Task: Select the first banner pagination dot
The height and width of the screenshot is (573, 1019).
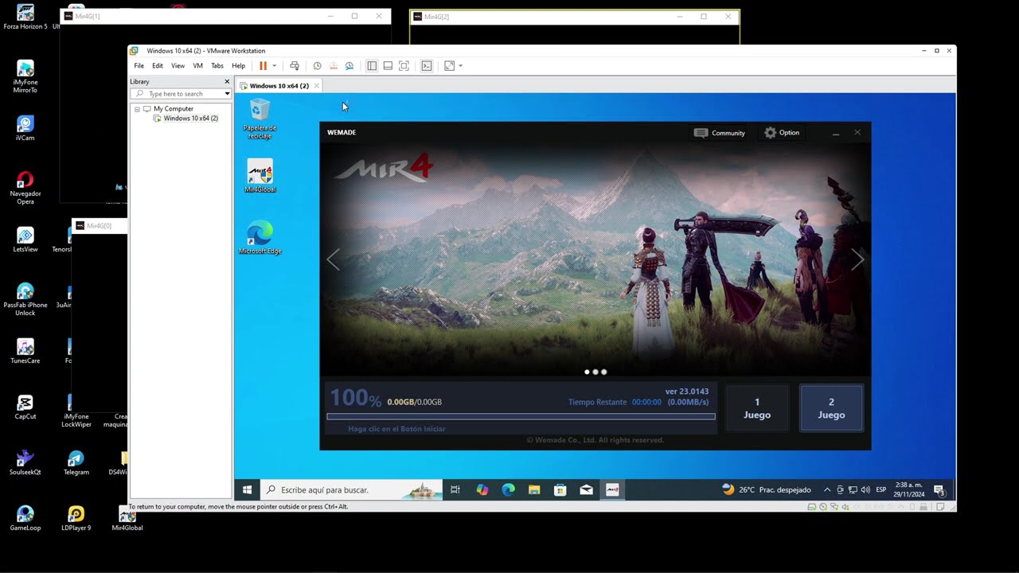Action: pos(588,372)
